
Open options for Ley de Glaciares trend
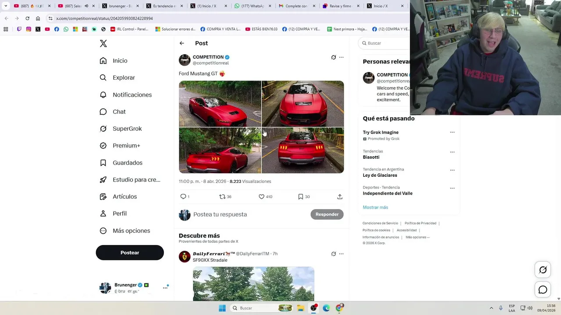(452, 170)
